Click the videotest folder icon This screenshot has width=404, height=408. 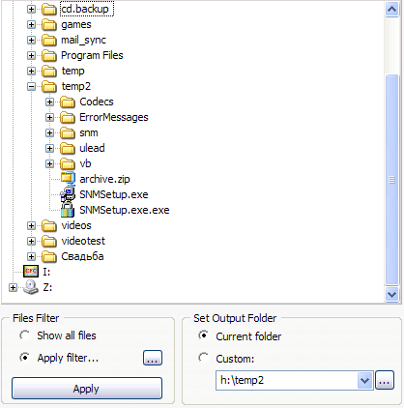pyautogui.click(x=49, y=241)
